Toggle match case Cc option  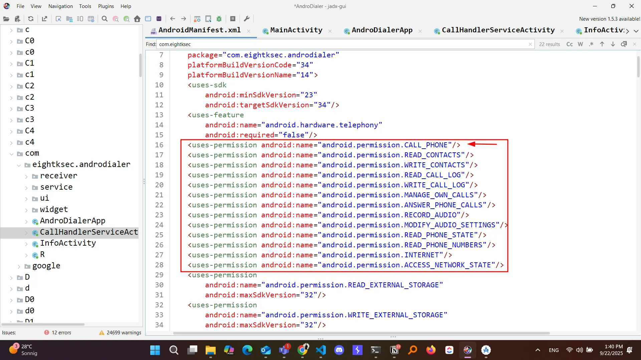point(570,44)
